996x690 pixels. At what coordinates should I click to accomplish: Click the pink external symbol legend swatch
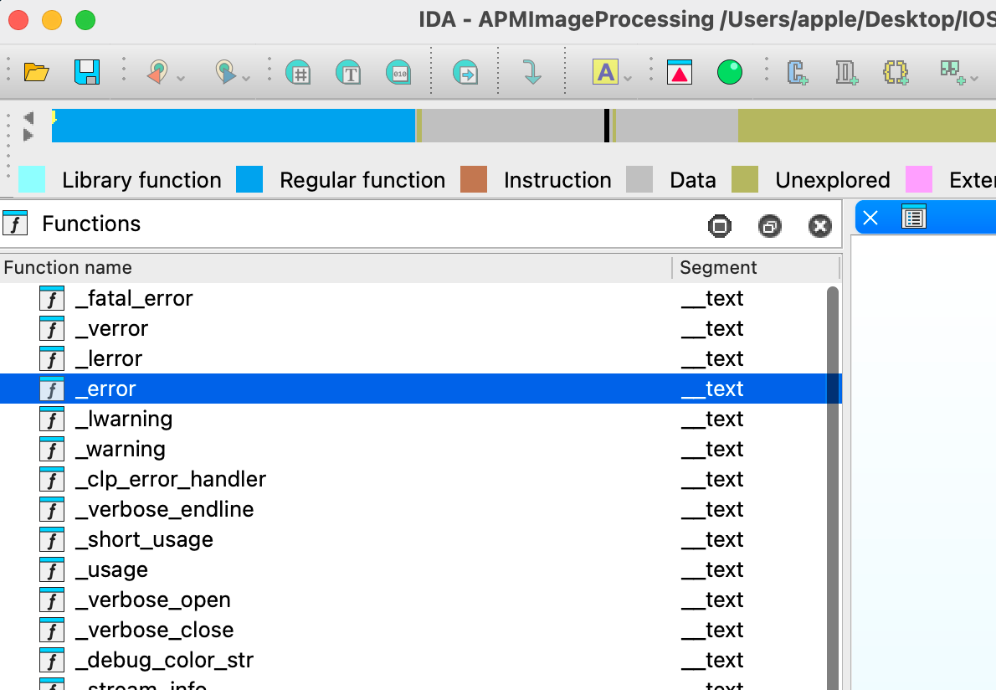point(918,179)
